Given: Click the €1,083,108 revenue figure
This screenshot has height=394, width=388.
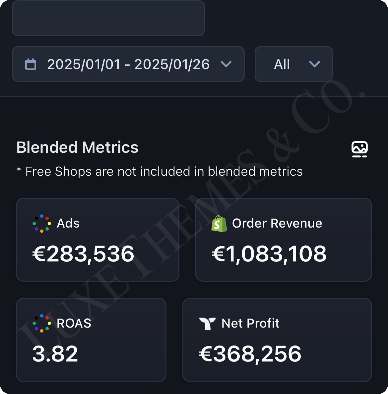Looking at the screenshot, I should (x=269, y=254).
